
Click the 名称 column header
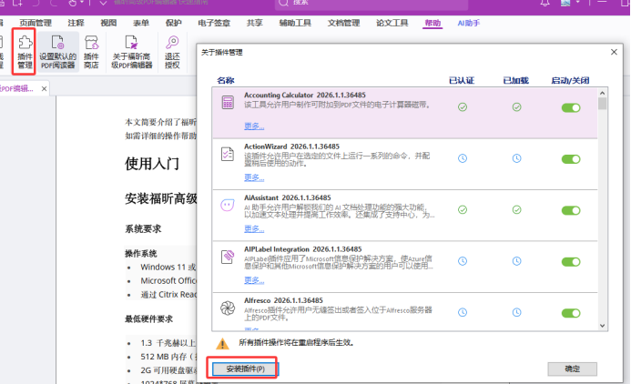[x=226, y=80]
